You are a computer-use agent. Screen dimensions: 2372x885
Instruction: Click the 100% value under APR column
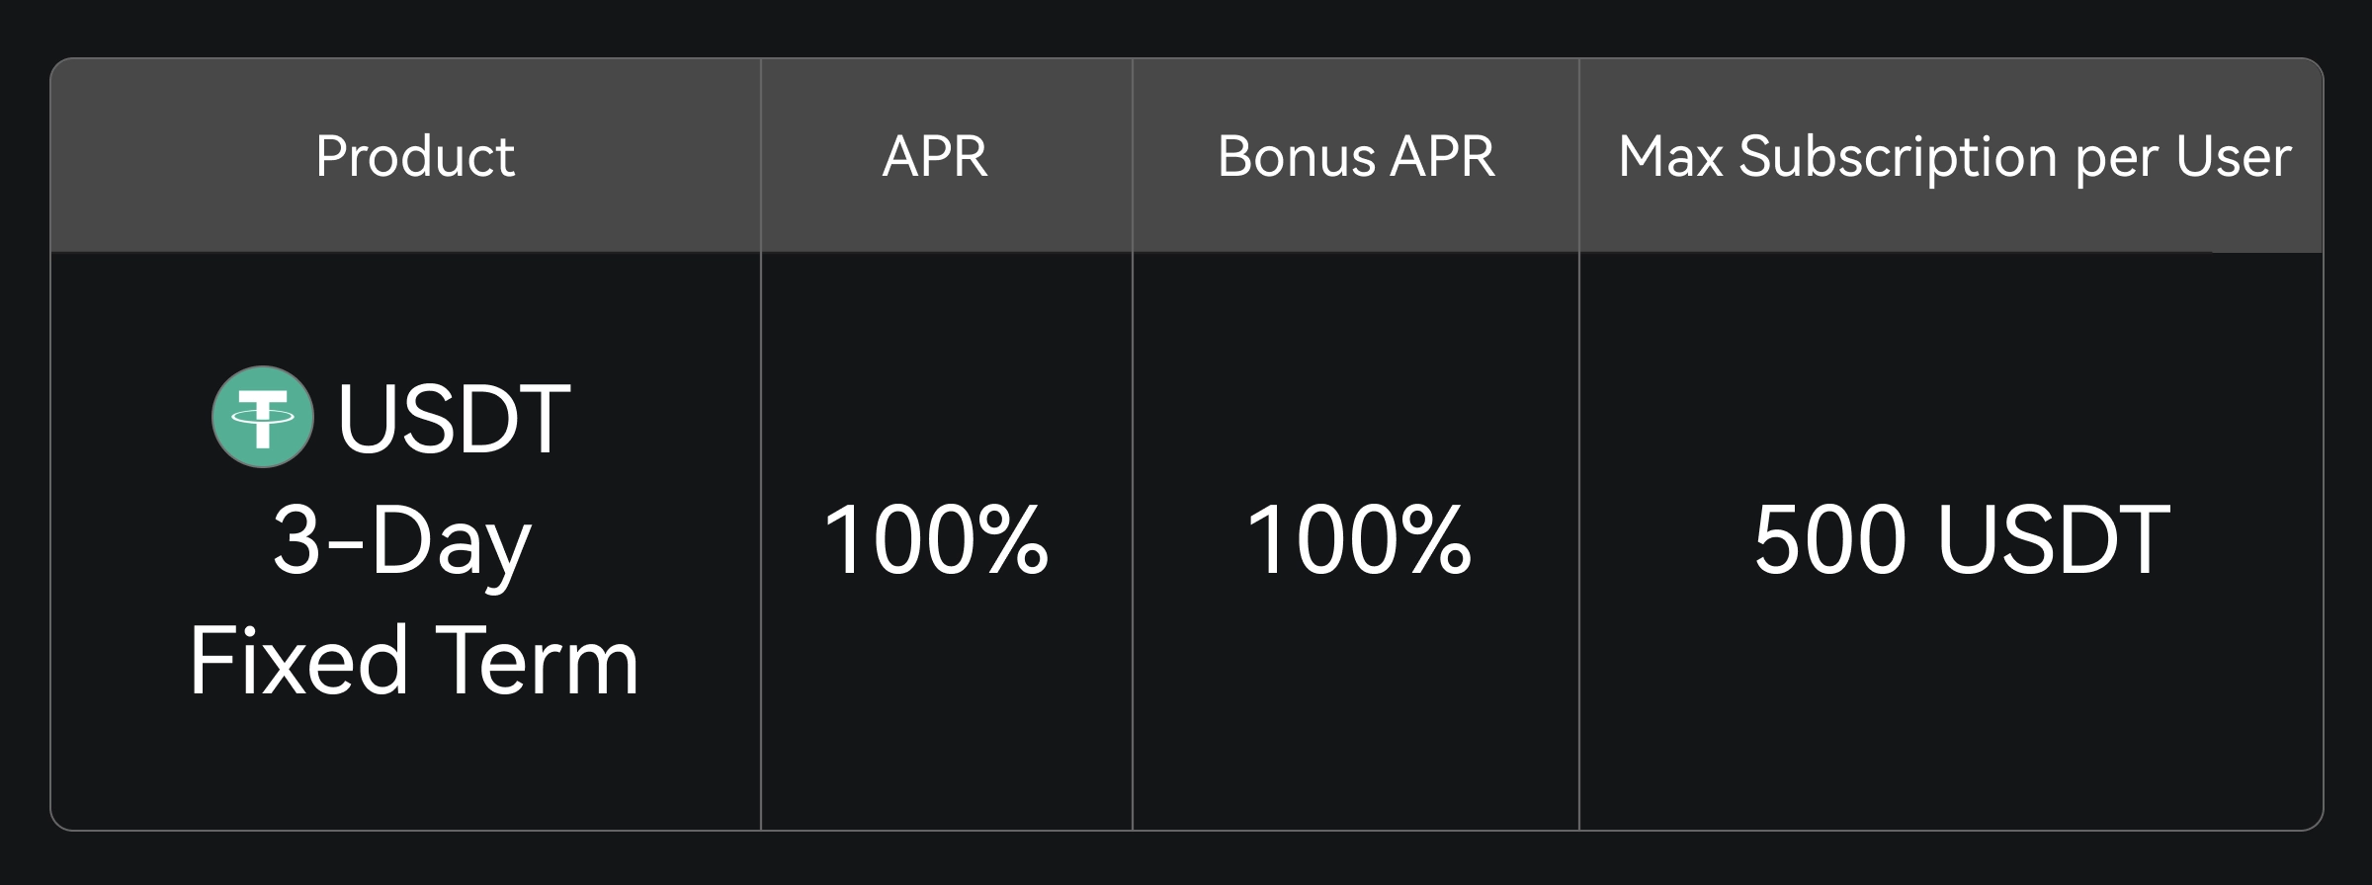pyautogui.click(x=935, y=539)
